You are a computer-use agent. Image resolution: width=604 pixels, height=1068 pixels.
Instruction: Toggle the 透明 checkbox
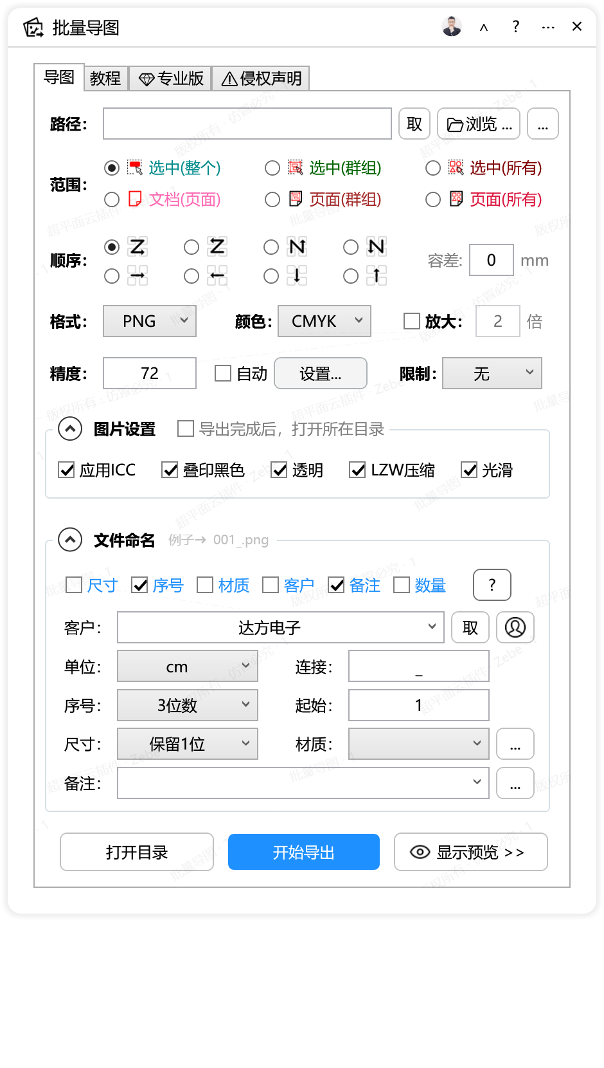(x=279, y=470)
